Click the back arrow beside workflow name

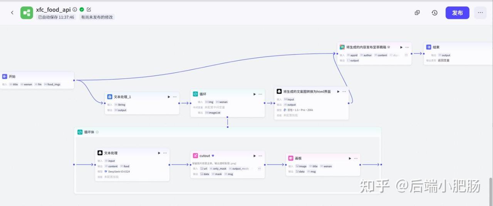[12, 13]
